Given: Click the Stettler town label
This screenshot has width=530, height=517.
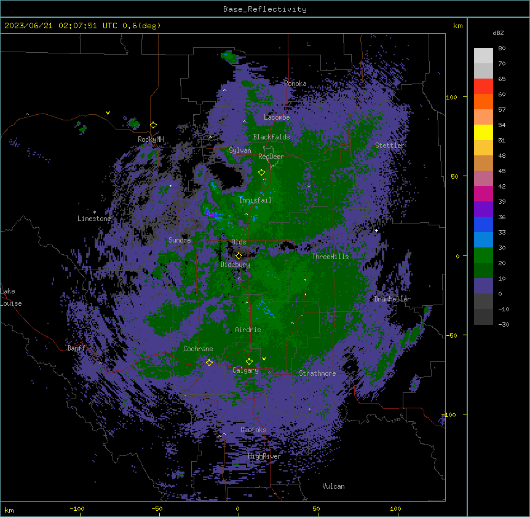Looking at the screenshot, I should click(x=390, y=146).
